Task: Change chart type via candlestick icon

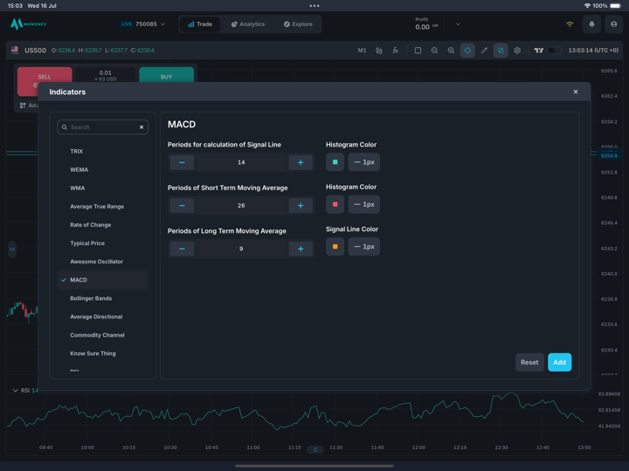Action: pyautogui.click(x=379, y=51)
